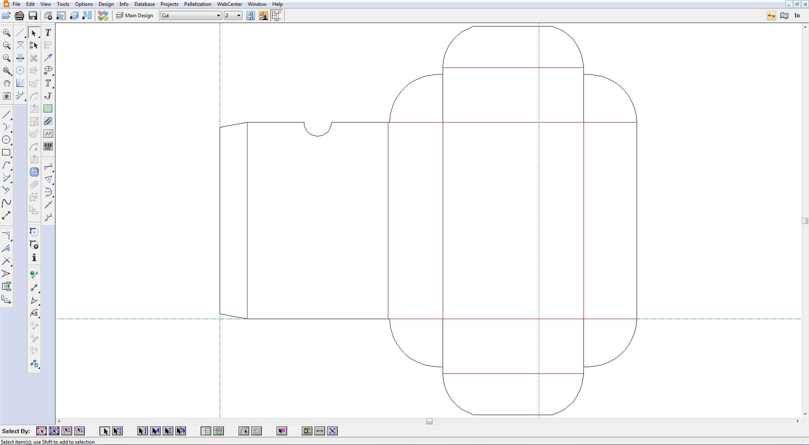Image resolution: width=809 pixels, height=445 pixels.
Task: Expand the Line tool flyout arrow
Action: point(11,119)
